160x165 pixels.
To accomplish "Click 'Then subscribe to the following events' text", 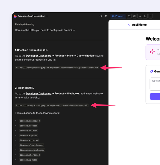I will pyautogui.click(x=37, y=113).
